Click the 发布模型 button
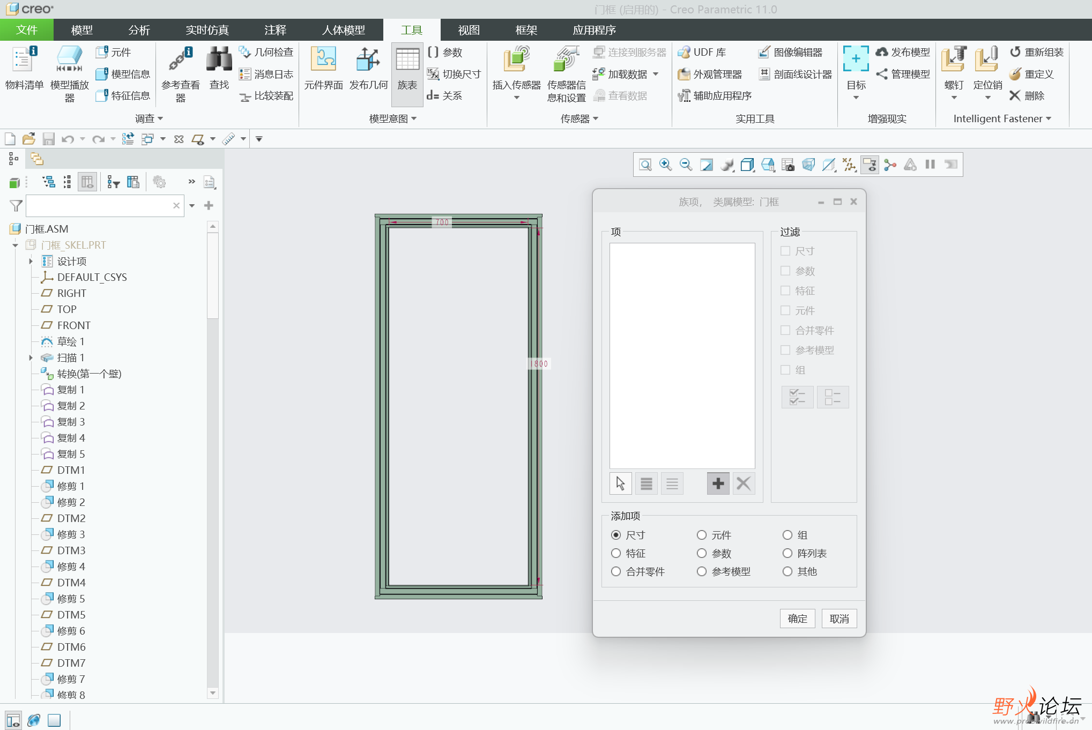 tap(903, 52)
